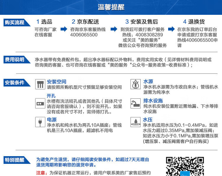The width and height of the screenshot is (222, 176).
Task: Select the 特别提醒 section label
Action: click(x=17, y=160)
